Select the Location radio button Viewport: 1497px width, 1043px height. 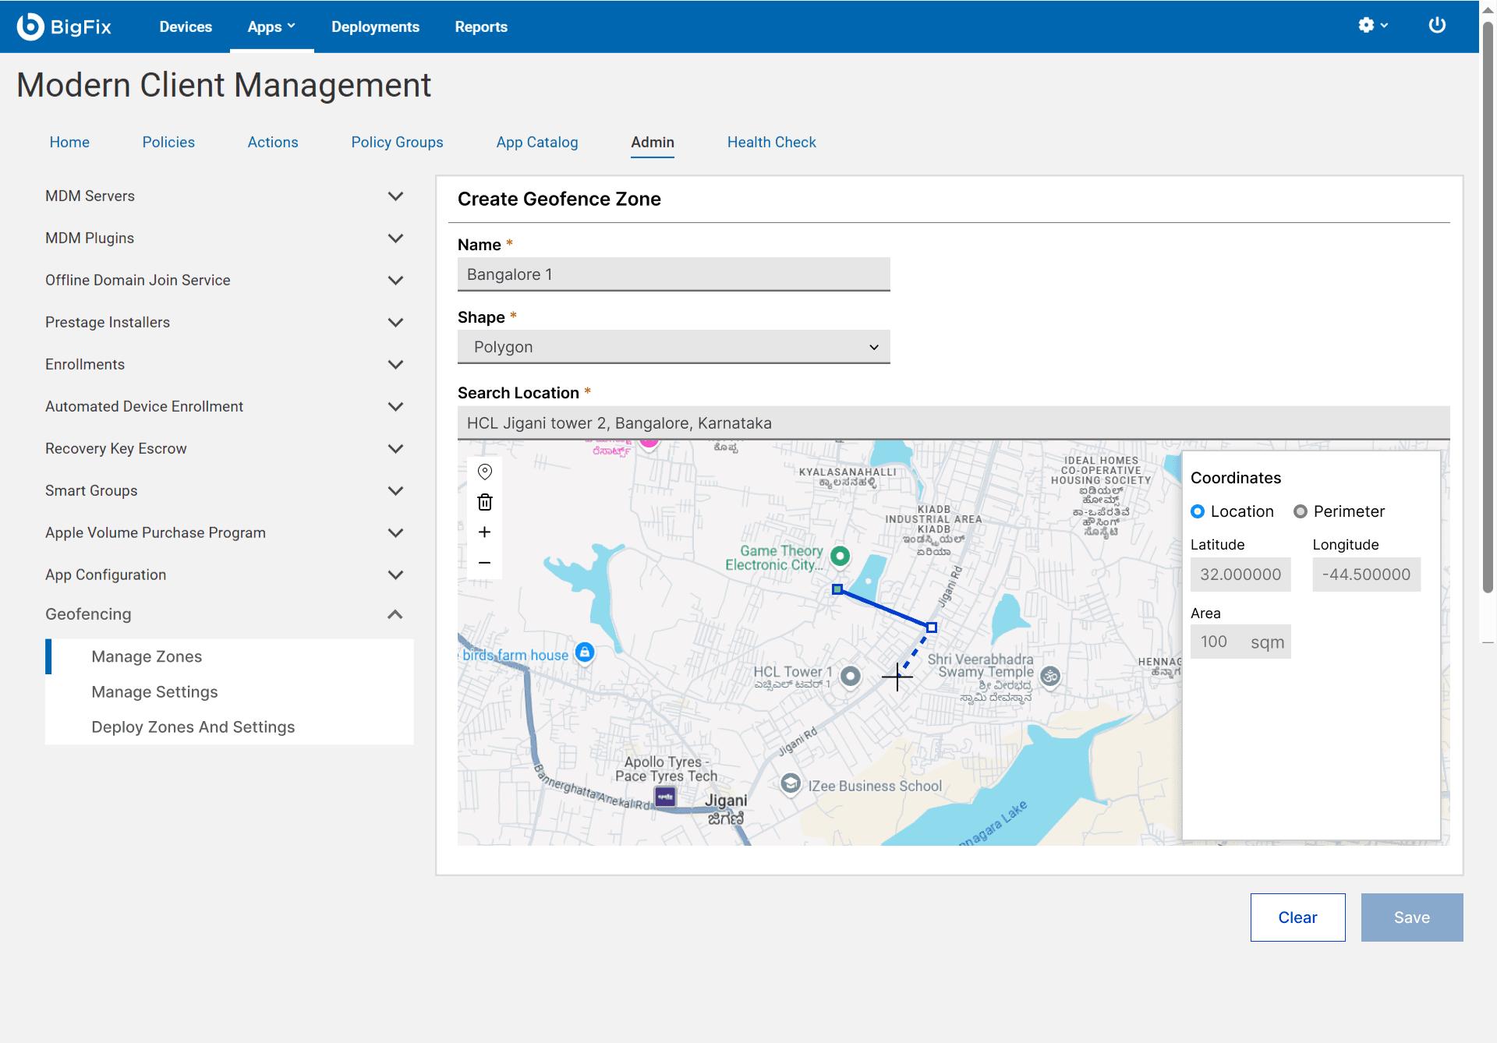(x=1198, y=511)
